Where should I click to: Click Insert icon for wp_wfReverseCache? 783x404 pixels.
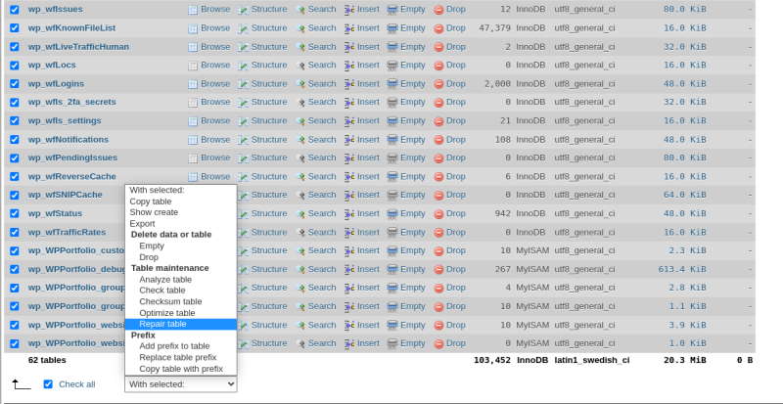tap(349, 177)
